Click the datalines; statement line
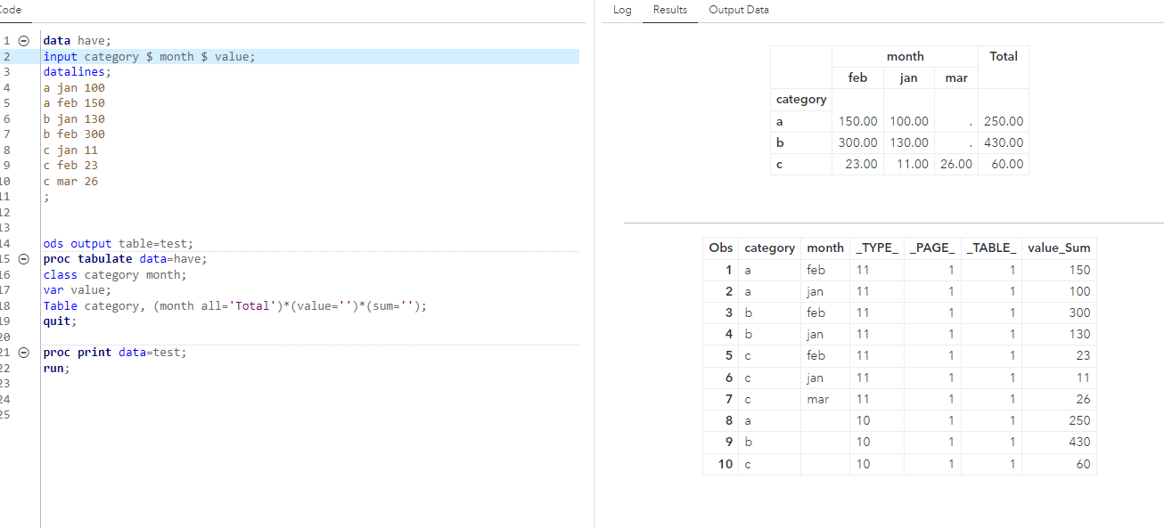This screenshot has height=528, width=1164. [78, 72]
